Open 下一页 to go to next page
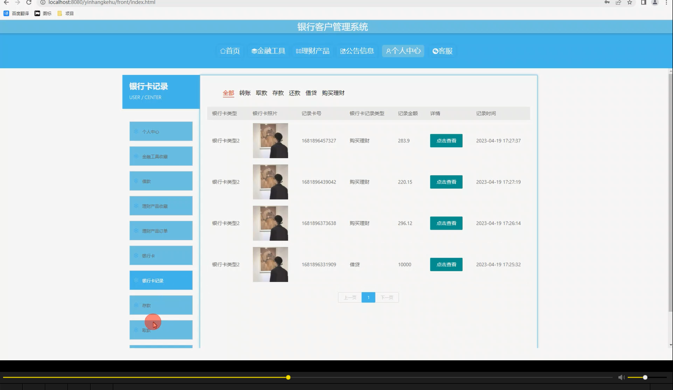 (387, 297)
